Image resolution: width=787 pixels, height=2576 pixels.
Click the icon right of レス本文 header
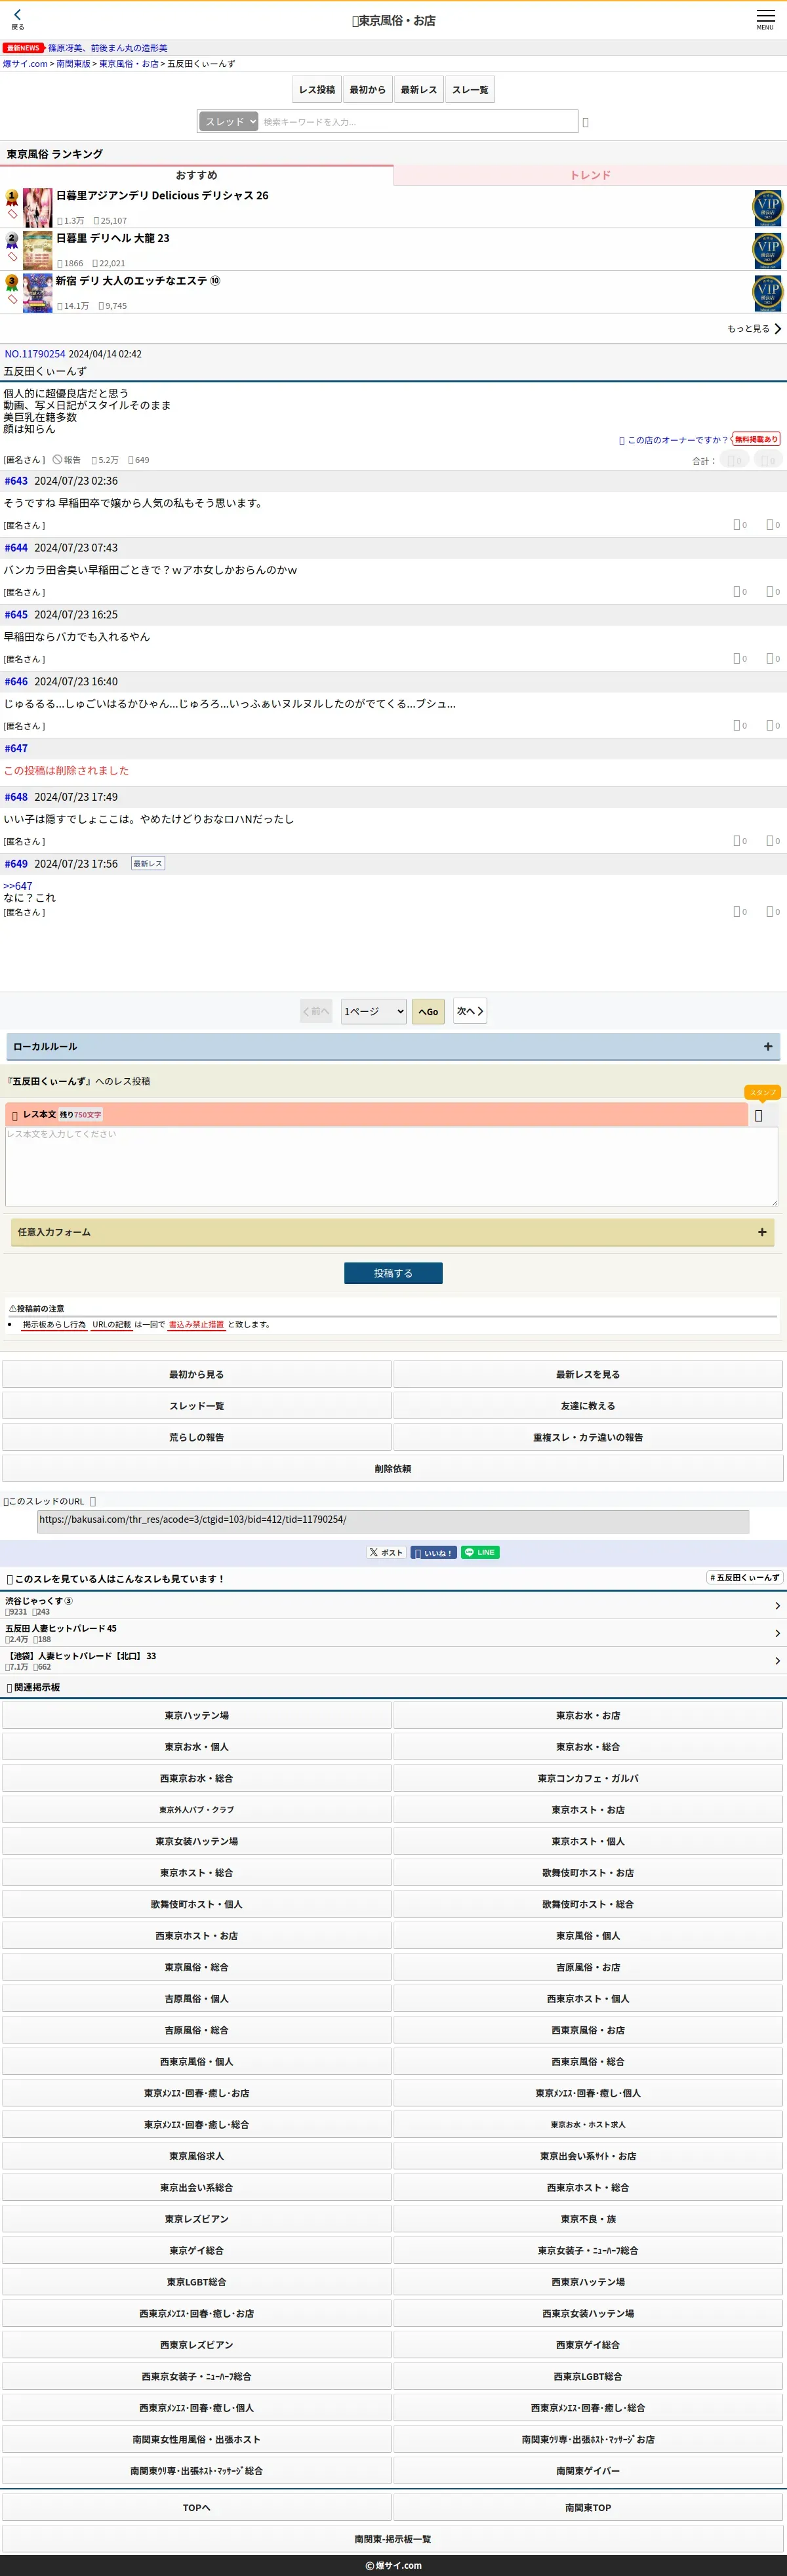[x=758, y=1115]
